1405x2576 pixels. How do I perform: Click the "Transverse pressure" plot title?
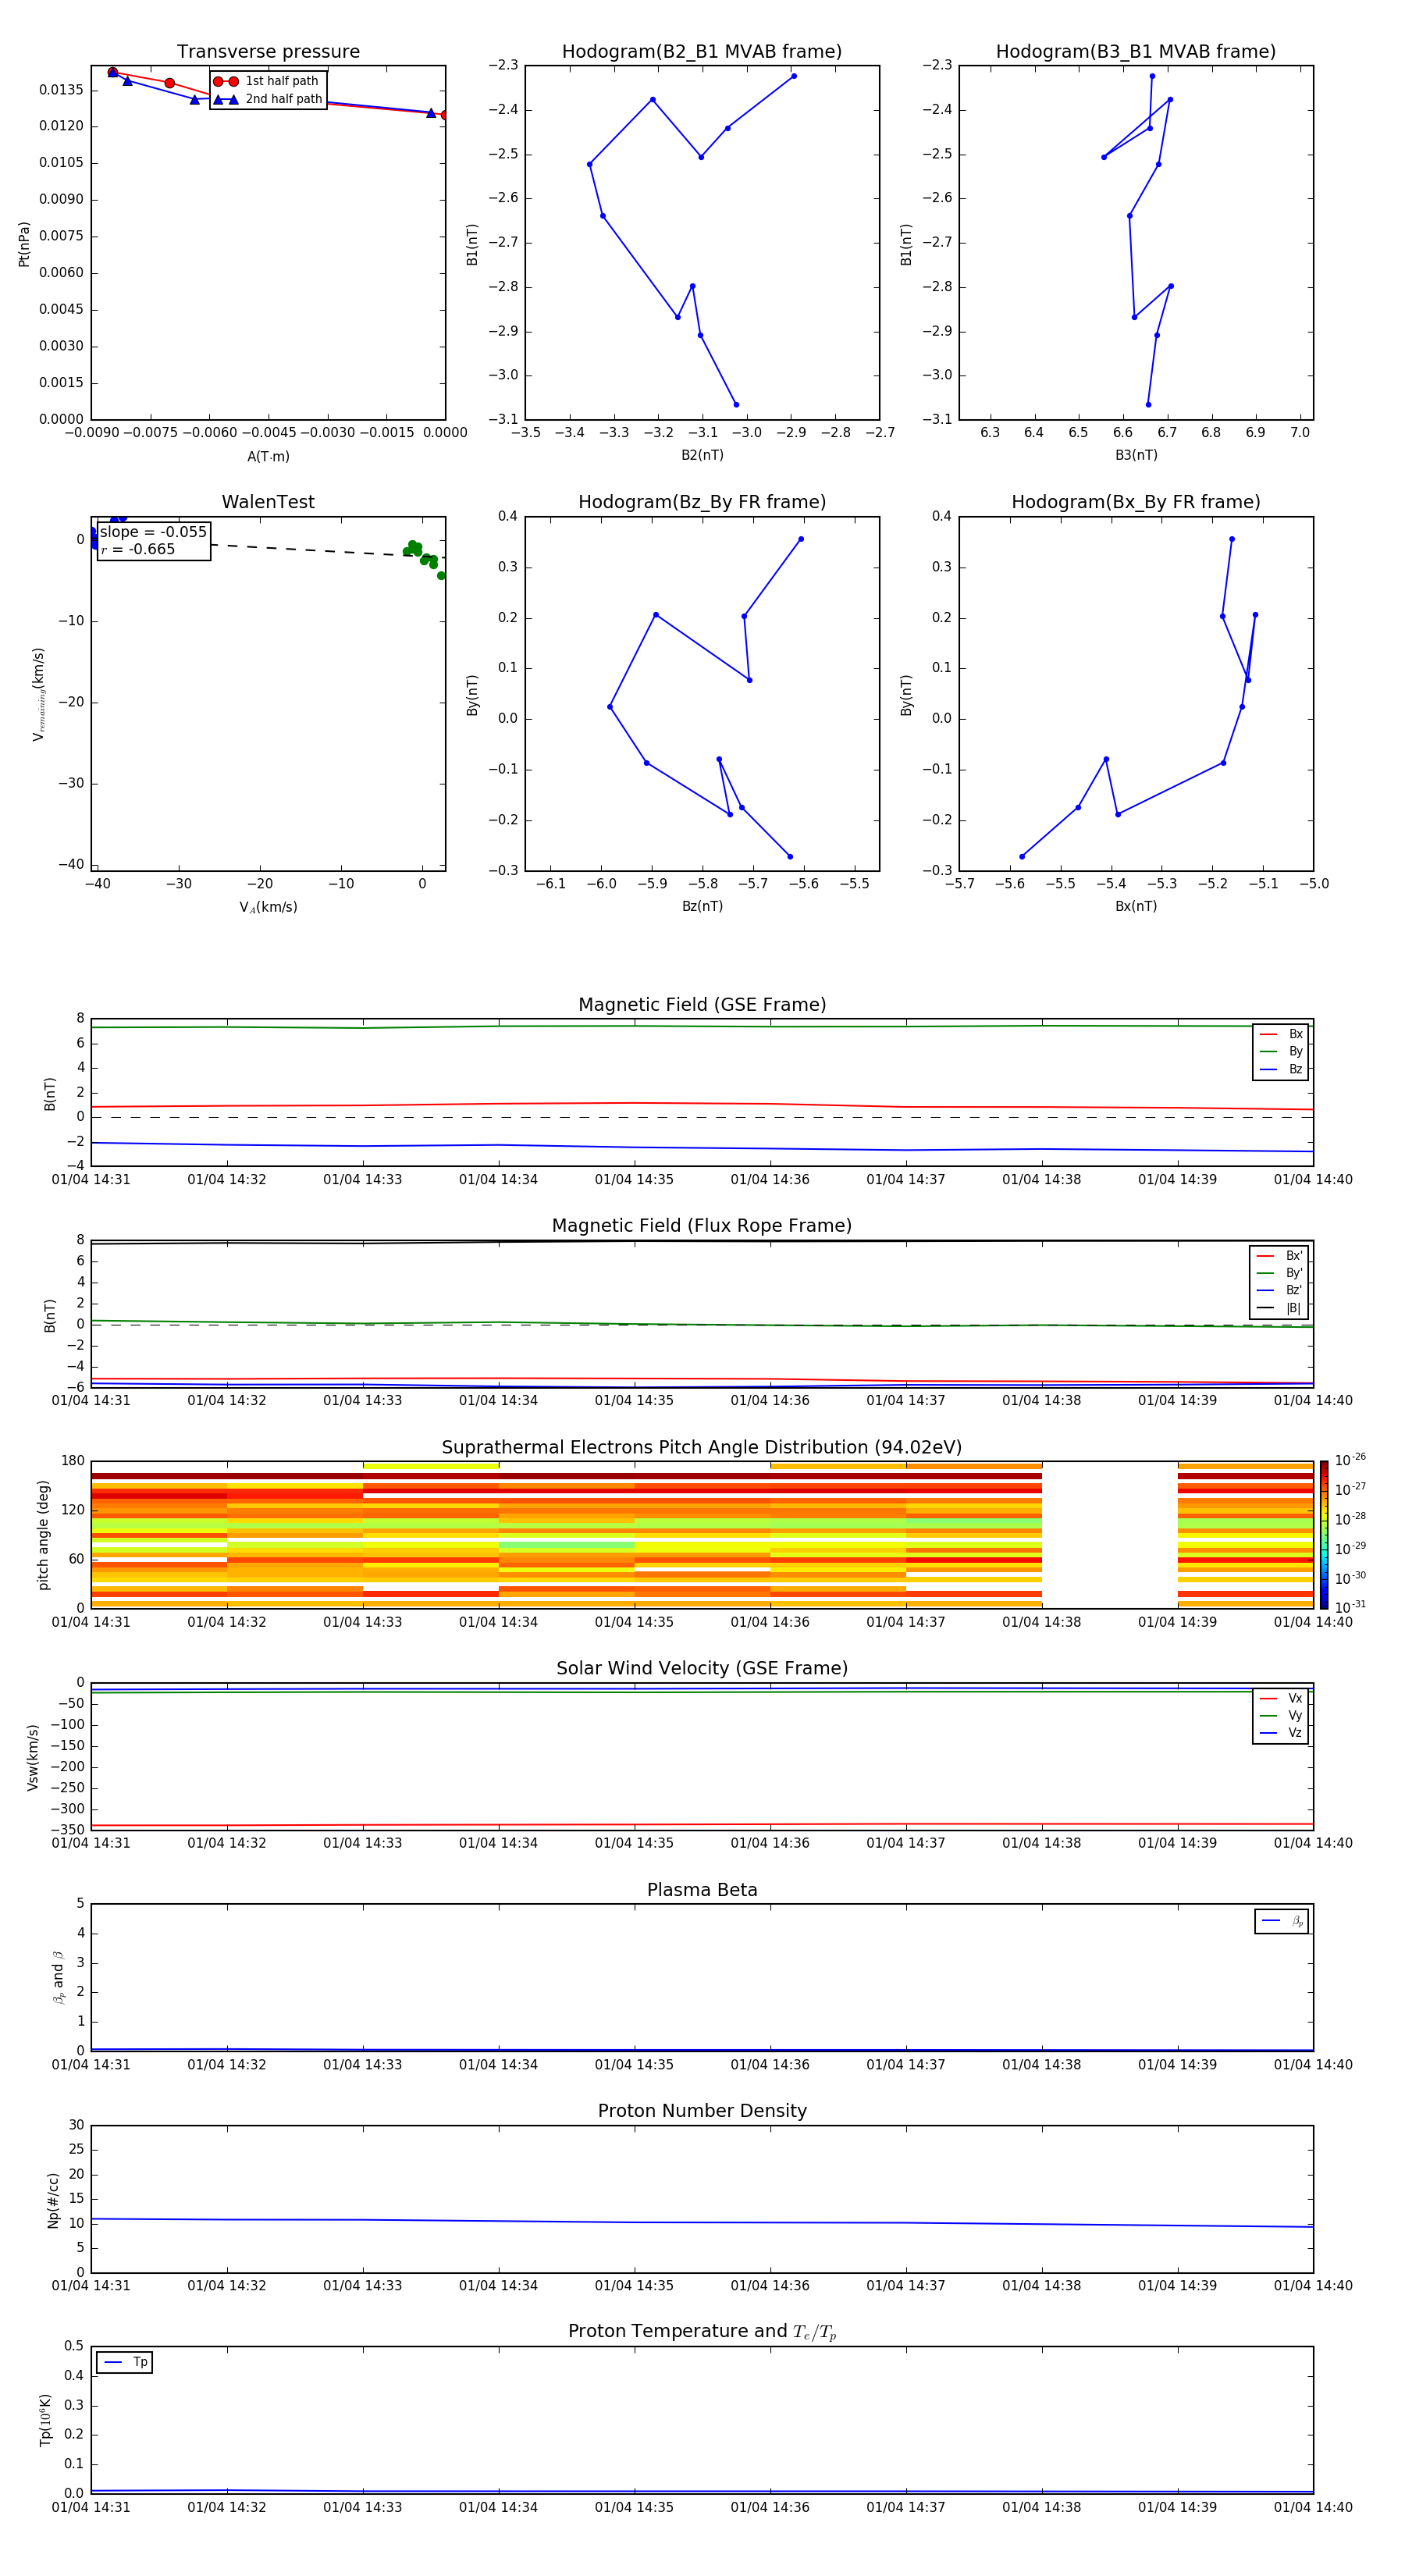[268, 52]
